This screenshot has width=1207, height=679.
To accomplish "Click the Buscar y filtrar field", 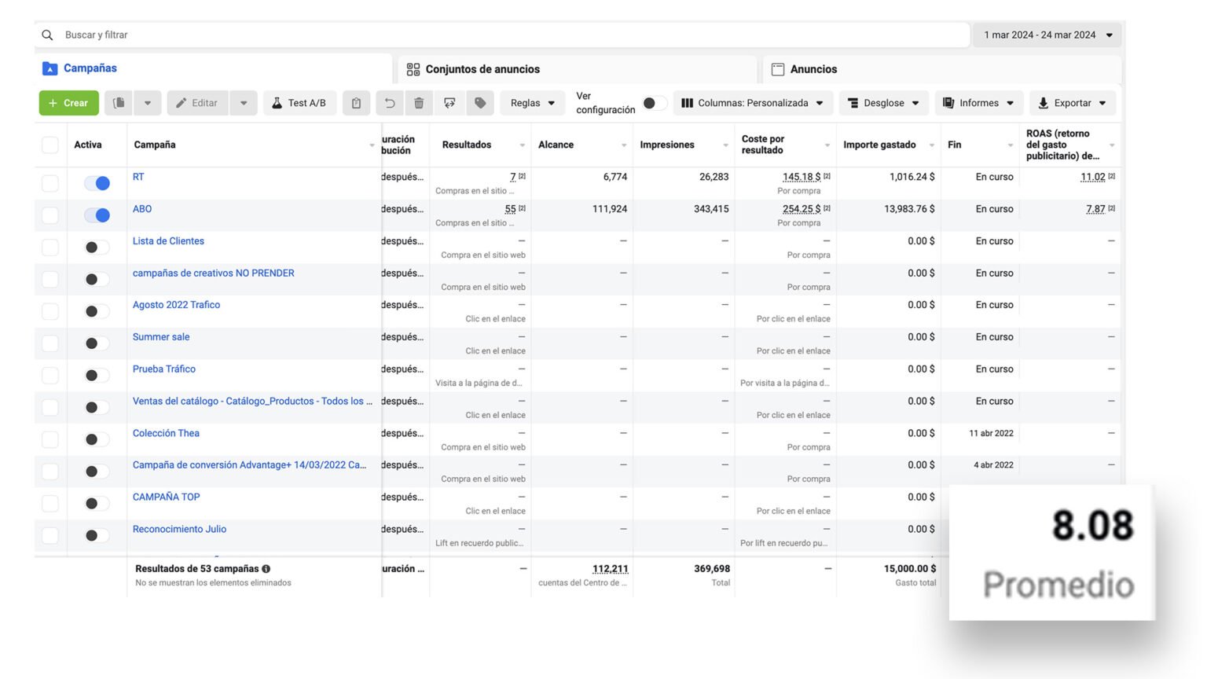I will pos(503,35).
